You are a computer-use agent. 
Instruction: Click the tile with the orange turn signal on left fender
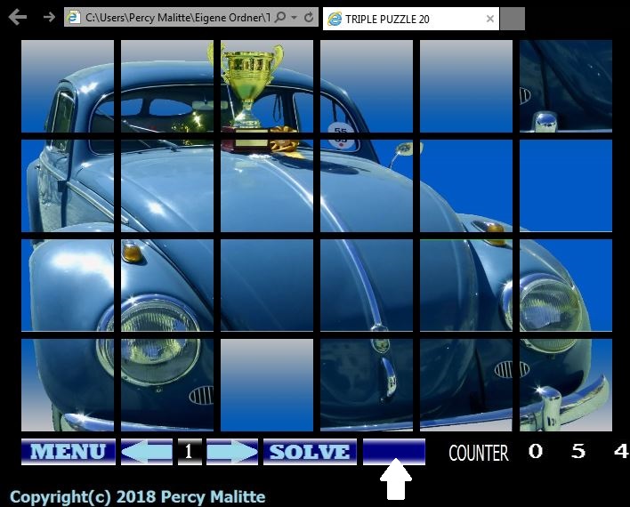tap(167, 286)
